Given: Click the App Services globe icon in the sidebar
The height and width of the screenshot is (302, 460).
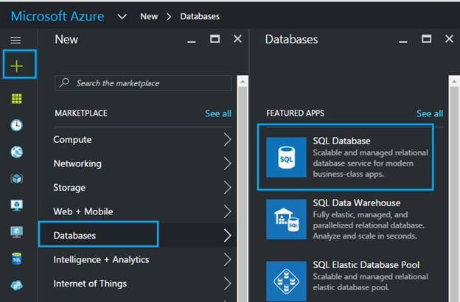Looking at the screenshot, I should [x=16, y=152].
